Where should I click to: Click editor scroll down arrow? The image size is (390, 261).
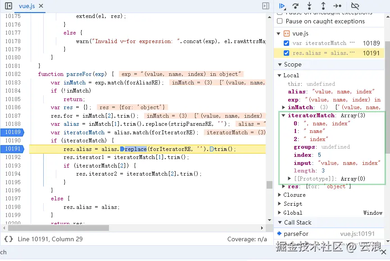click(x=269, y=220)
